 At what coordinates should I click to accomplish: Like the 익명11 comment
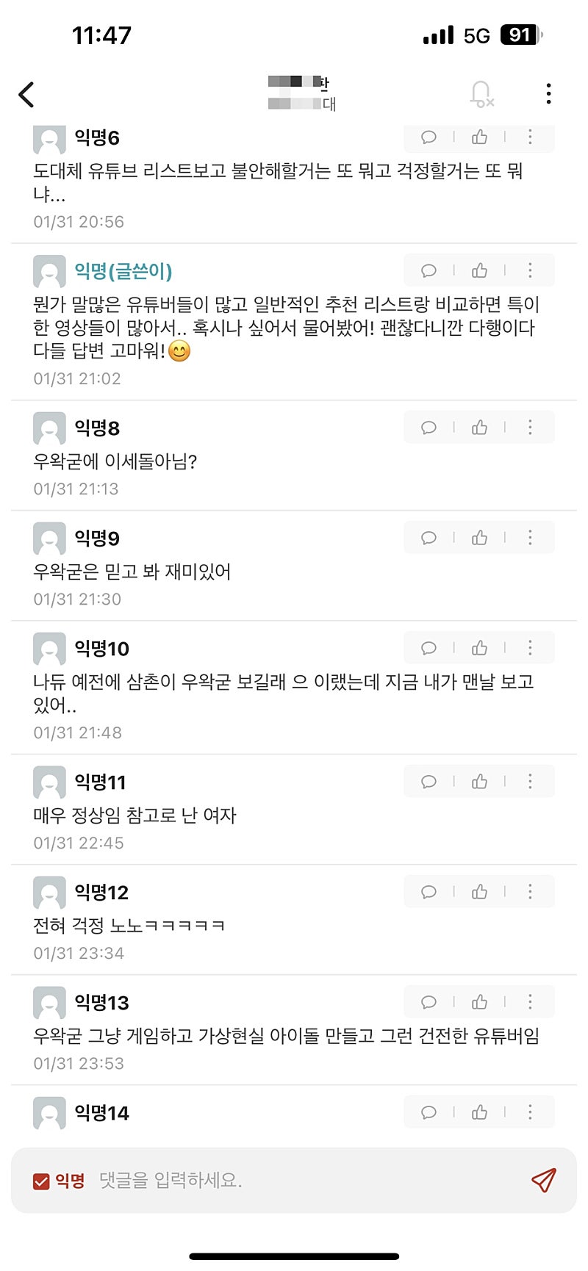pos(480,782)
